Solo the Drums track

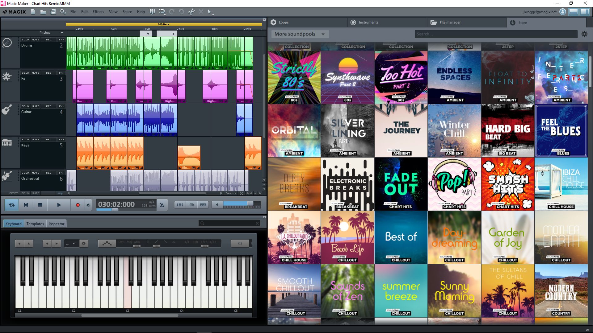(25, 40)
